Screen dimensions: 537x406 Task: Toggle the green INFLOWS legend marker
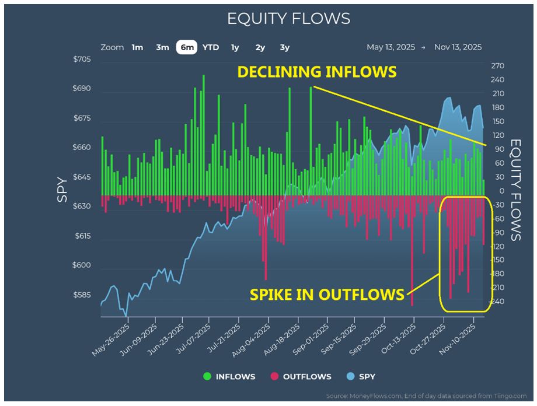pyautogui.click(x=207, y=377)
